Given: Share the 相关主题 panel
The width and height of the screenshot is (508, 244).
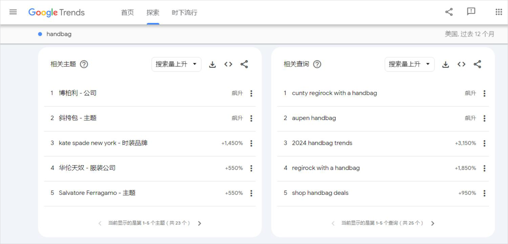Looking at the screenshot, I should pyautogui.click(x=245, y=64).
